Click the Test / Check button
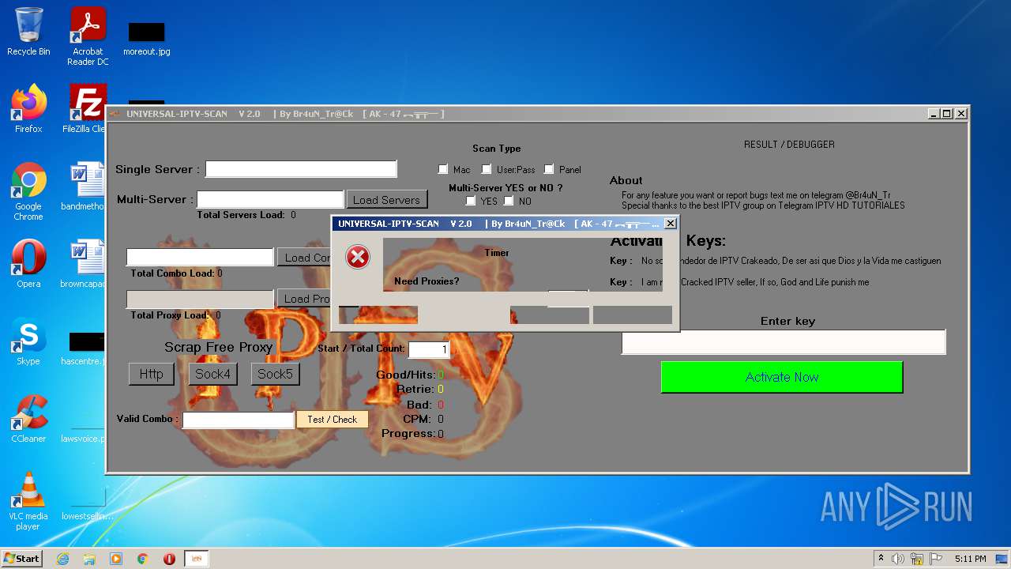The image size is (1011, 569). tap(333, 420)
